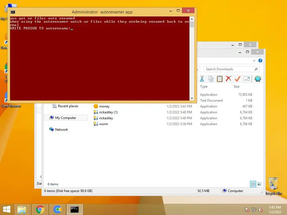Close the rear Explorer window behind Downloads
Screen dimensions: 287x215
click(250, 45)
